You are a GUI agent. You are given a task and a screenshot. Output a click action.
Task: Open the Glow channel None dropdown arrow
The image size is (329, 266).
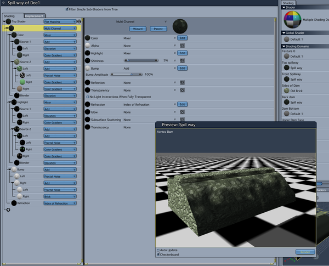tap(174, 112)
